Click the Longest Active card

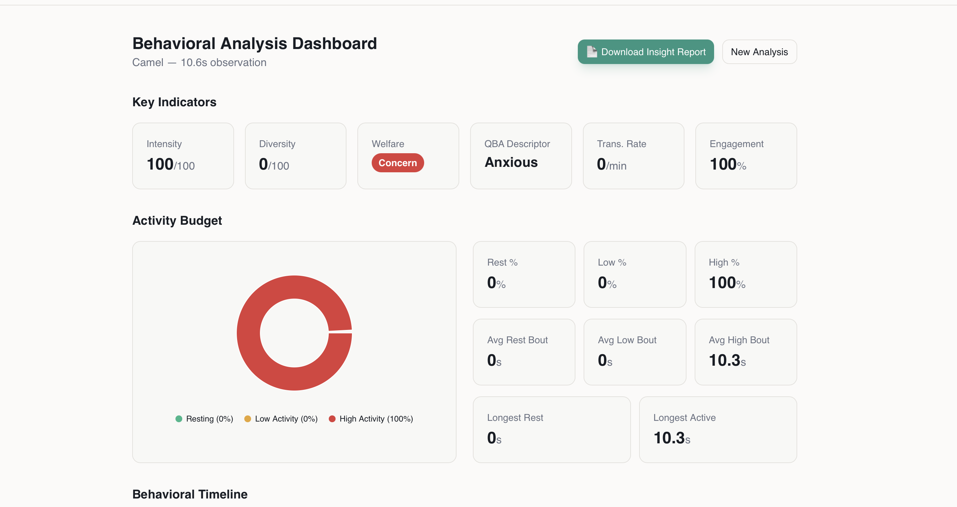click(717, 429)
